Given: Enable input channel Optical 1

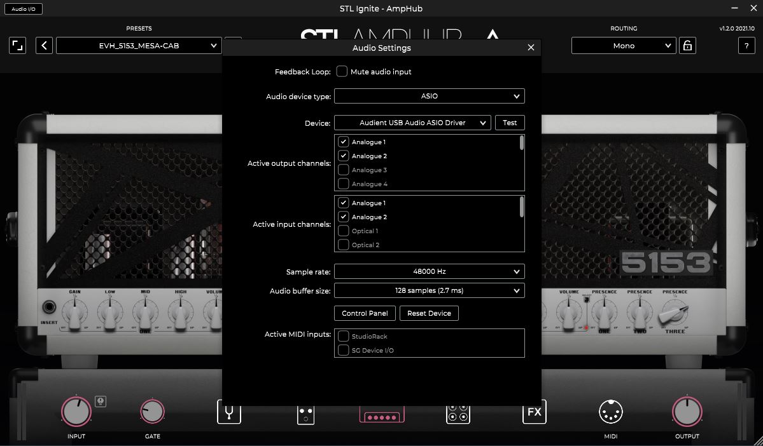Looking at the screenshot, I should (343, 231).
